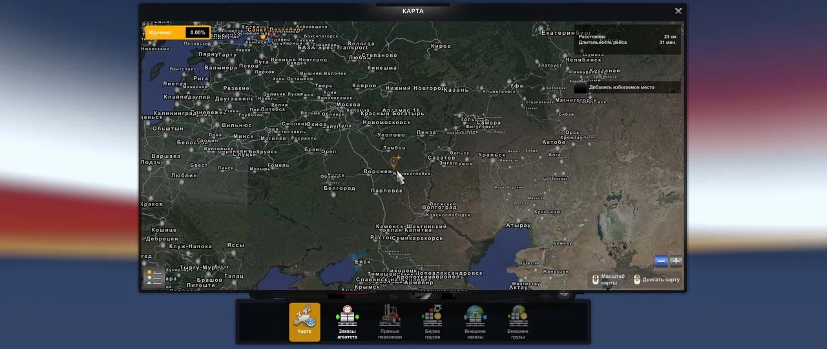827x349 pixels.
Task: Click the Казань city on the map
Action: [x=456, y=90]
